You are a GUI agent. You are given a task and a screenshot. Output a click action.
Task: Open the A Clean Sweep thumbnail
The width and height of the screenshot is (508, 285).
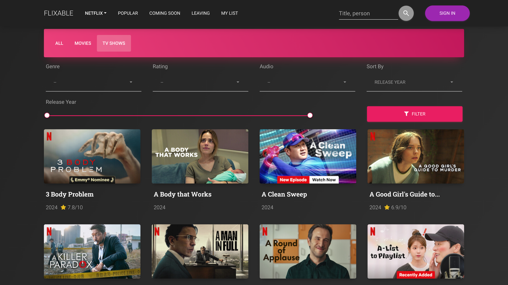coord(308,156)
